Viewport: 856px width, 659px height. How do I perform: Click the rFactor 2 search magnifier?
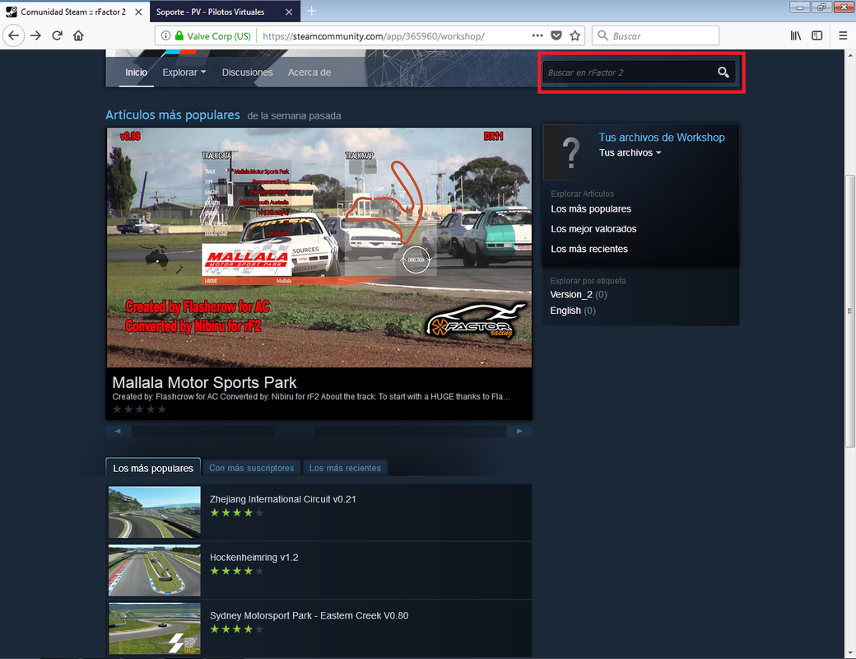coord(723,72)
